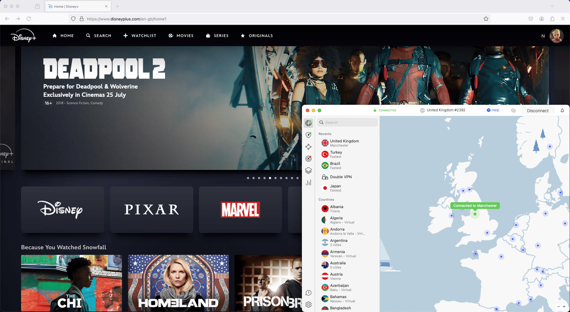Select Brazil Fastest in Recents
This screenshot has height=312, width=570.
coord(347,166)
